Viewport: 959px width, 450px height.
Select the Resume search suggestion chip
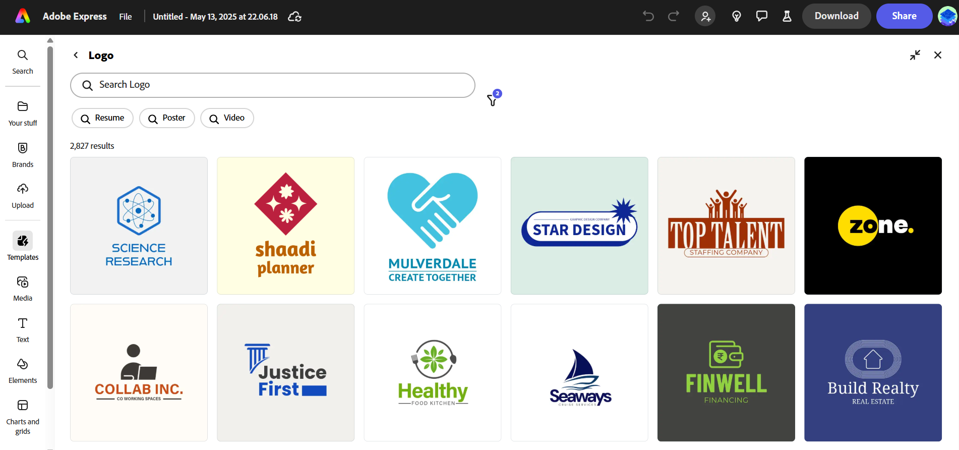pos(102,118)
